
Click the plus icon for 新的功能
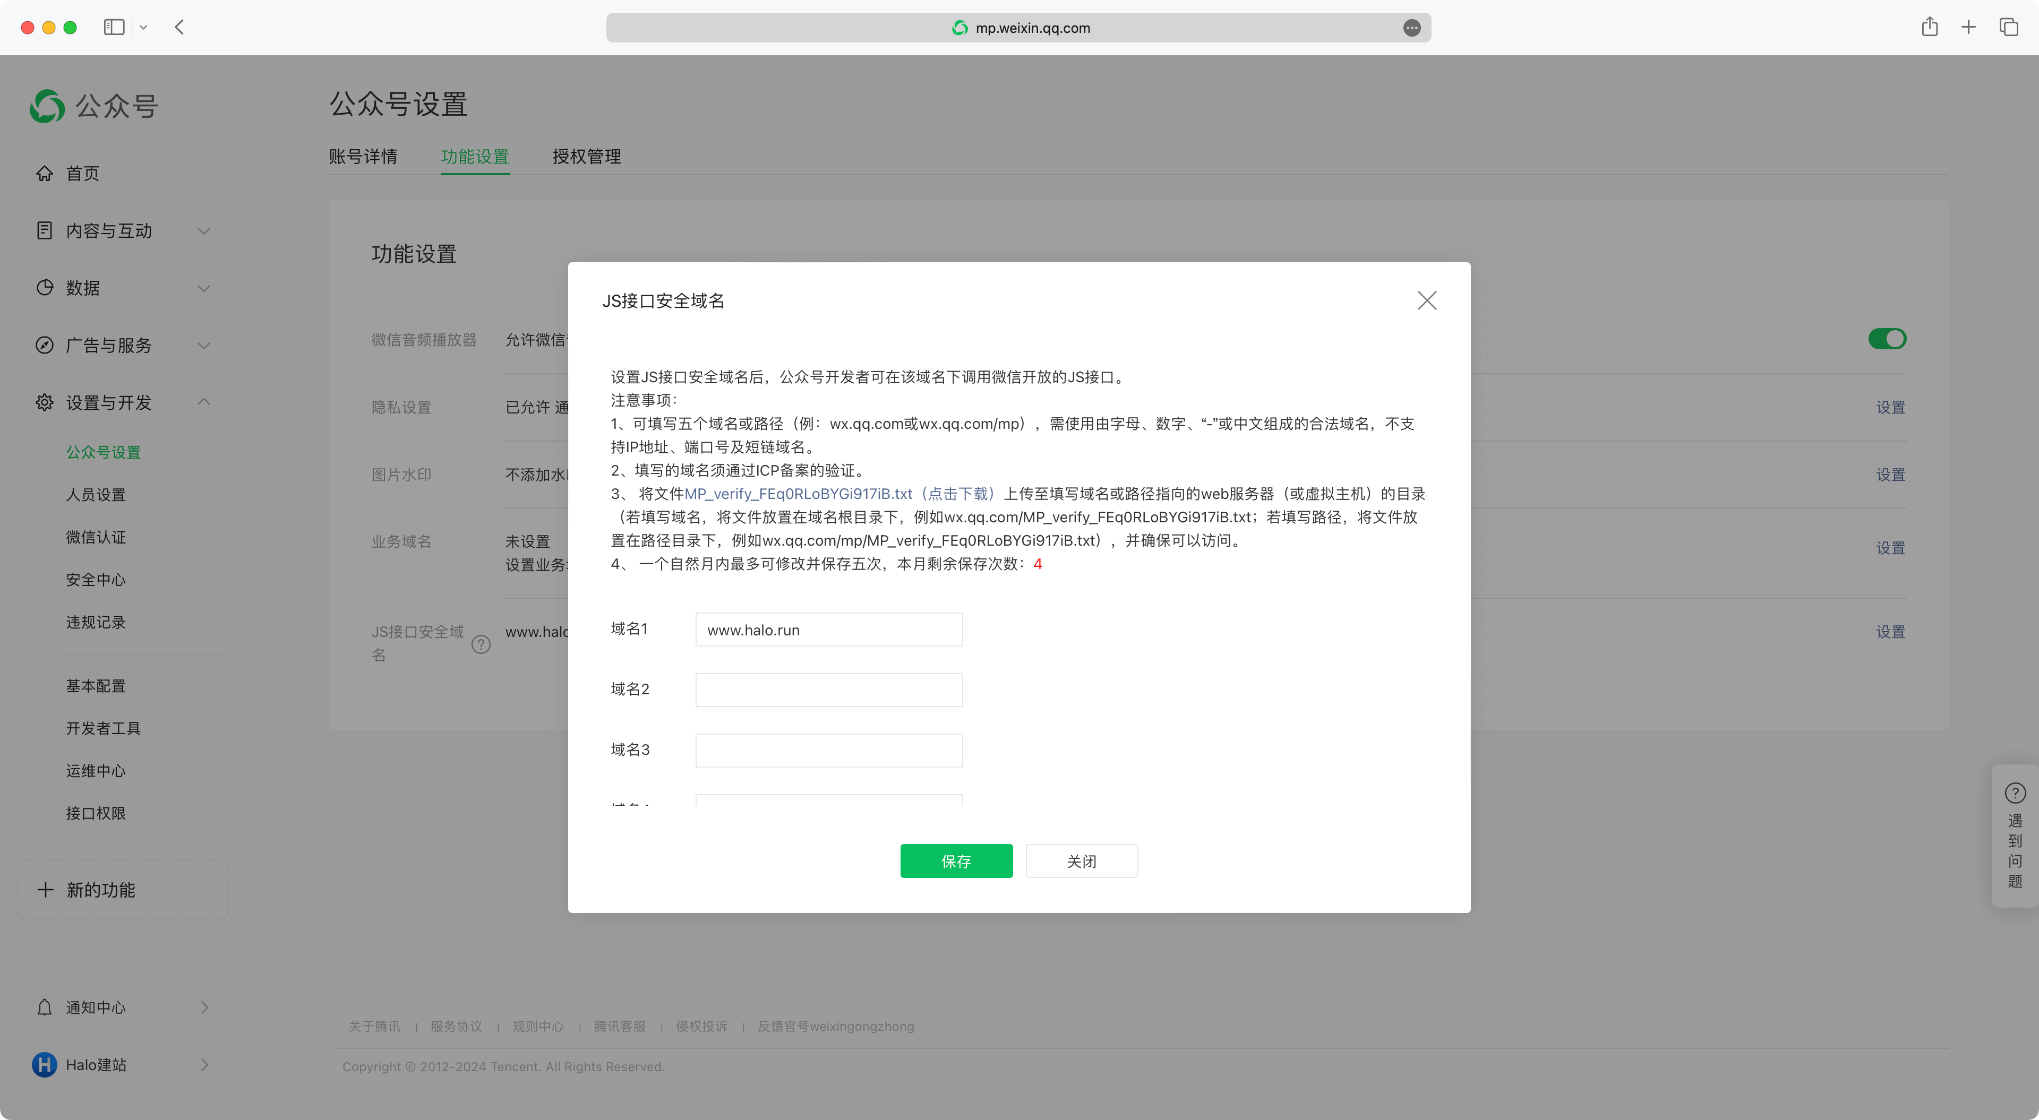(x=46, y=890)
